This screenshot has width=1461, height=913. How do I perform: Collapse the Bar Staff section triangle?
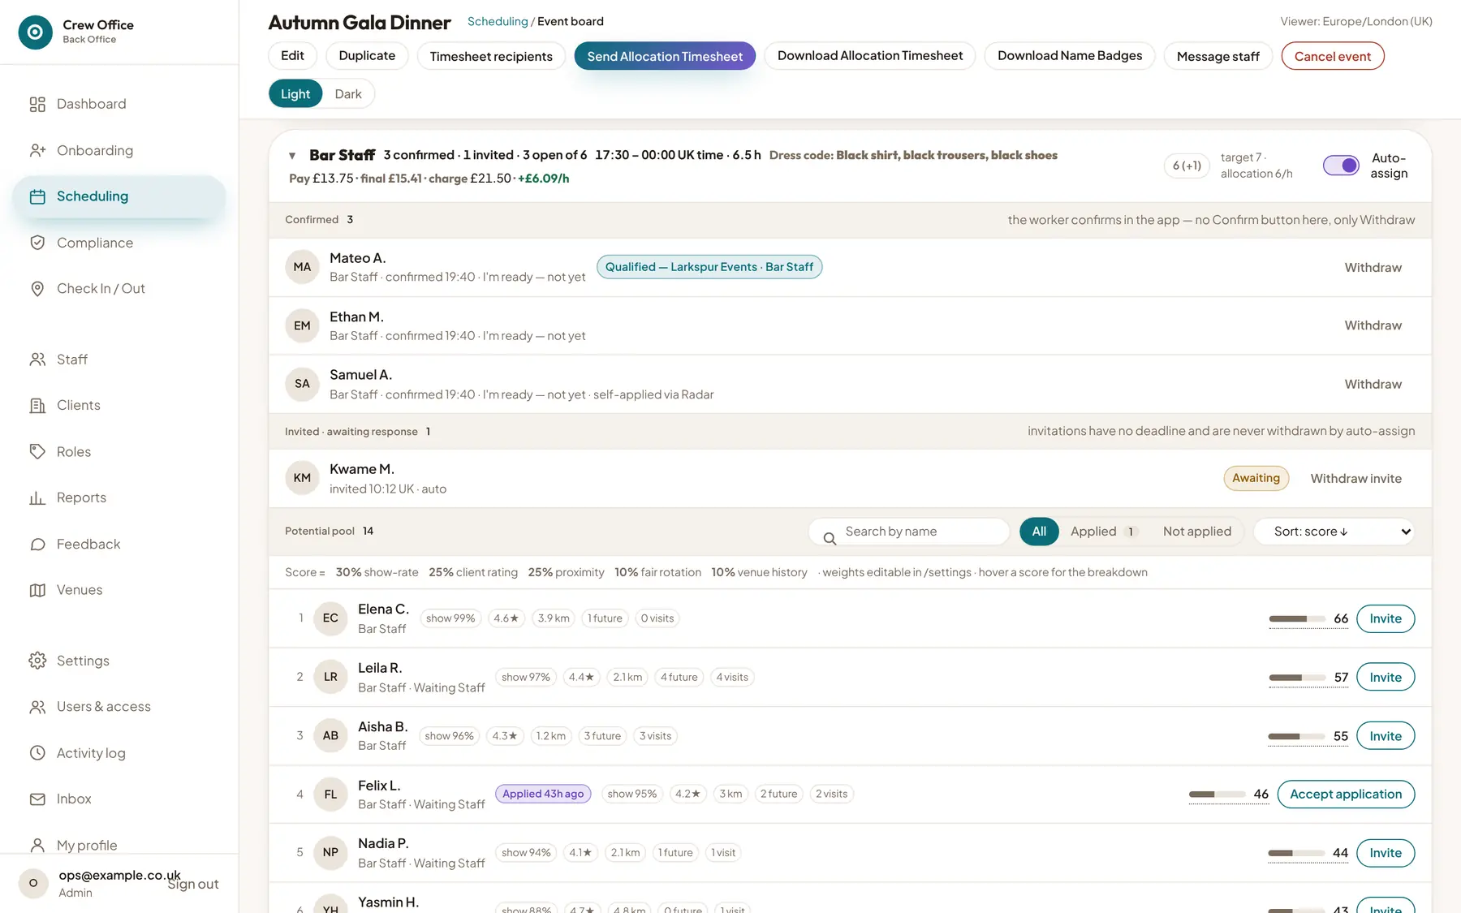click(x=292, y=155)
